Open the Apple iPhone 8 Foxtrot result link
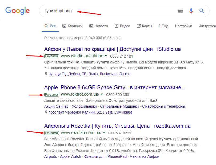This screenshot has height=165, width=216. (112, 87)
